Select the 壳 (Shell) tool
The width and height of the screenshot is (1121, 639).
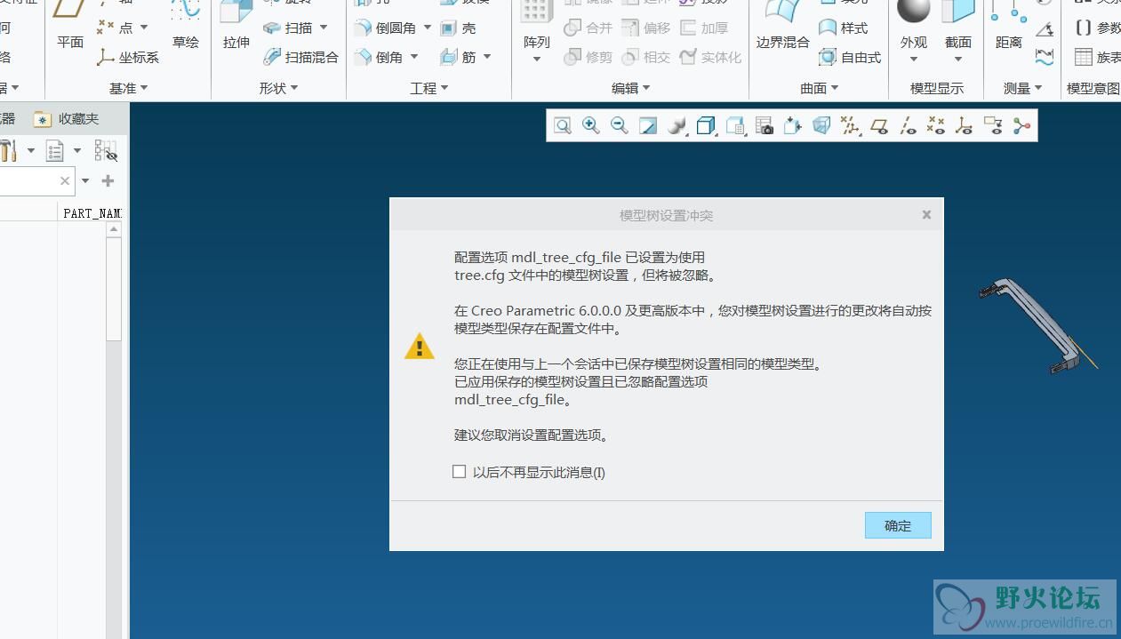(x=459, y=28)
